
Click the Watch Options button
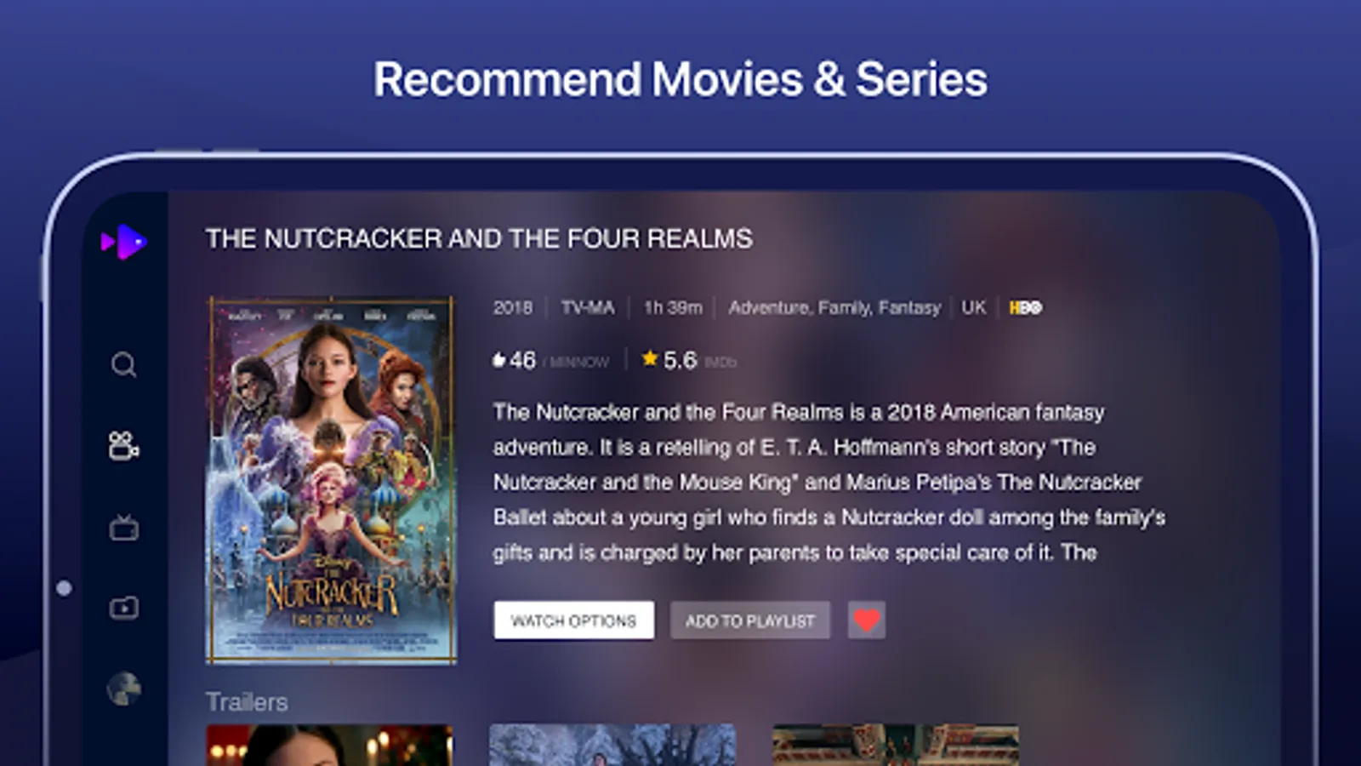tap(574, 620)
